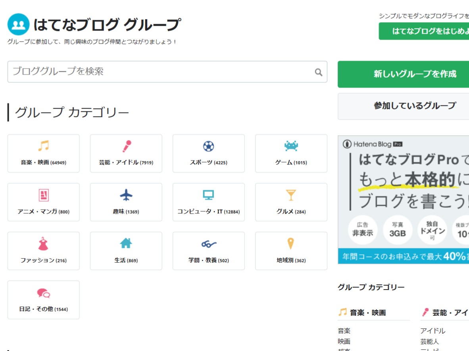Click the sidebar microphone icon
469x351 pixels.
click(425, 312)
